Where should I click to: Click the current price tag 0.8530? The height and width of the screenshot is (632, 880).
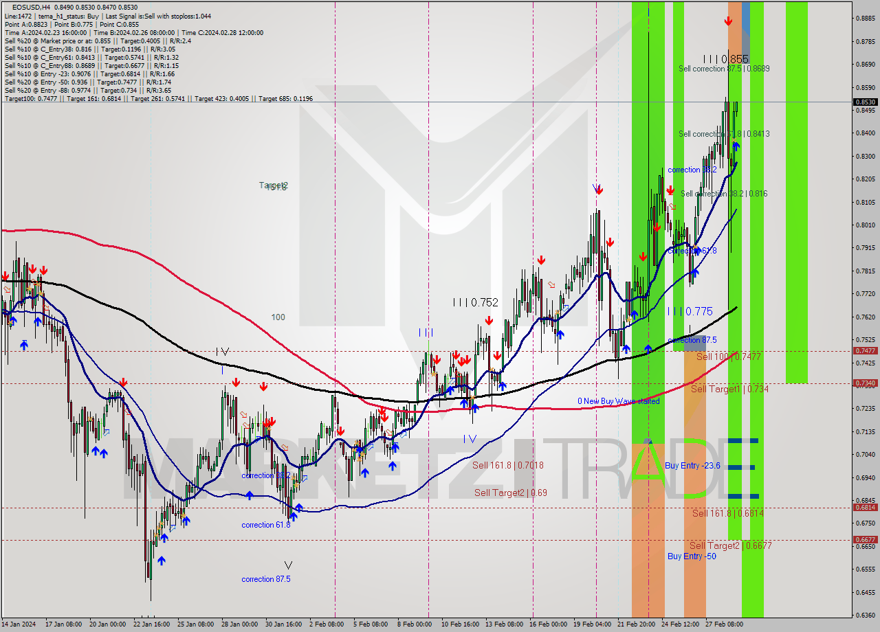(865, 102)
